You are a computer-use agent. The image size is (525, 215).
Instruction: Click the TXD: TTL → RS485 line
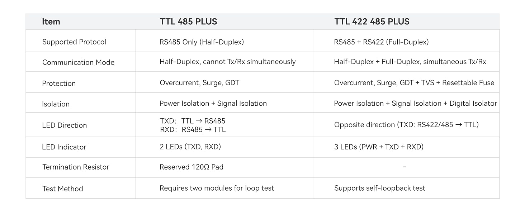pyautogui.click(x=193, y=121)
